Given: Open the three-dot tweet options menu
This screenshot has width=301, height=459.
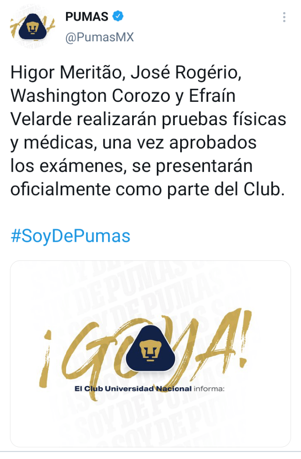Looking at the screenshot, I should pos(284,17).
